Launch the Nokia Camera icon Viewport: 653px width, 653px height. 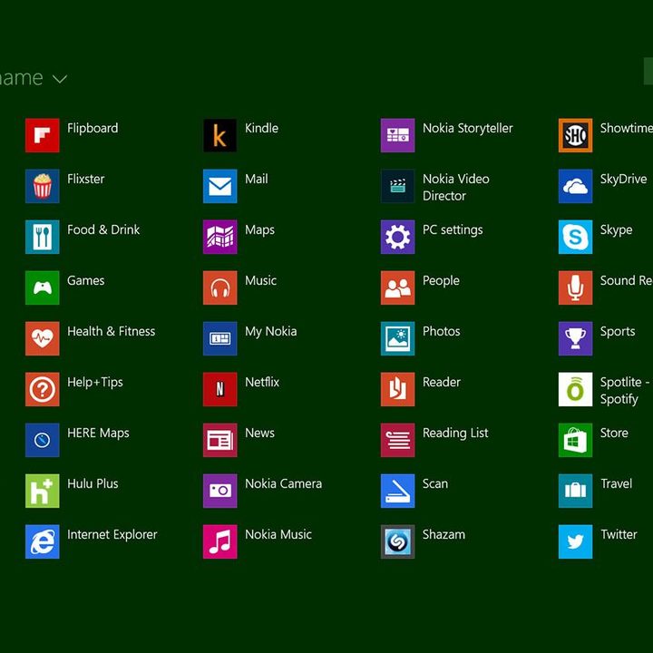[219, 491]
